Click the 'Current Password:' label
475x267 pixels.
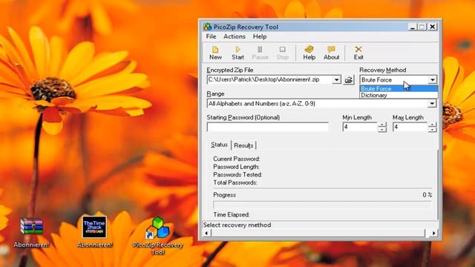click(236, 159)
